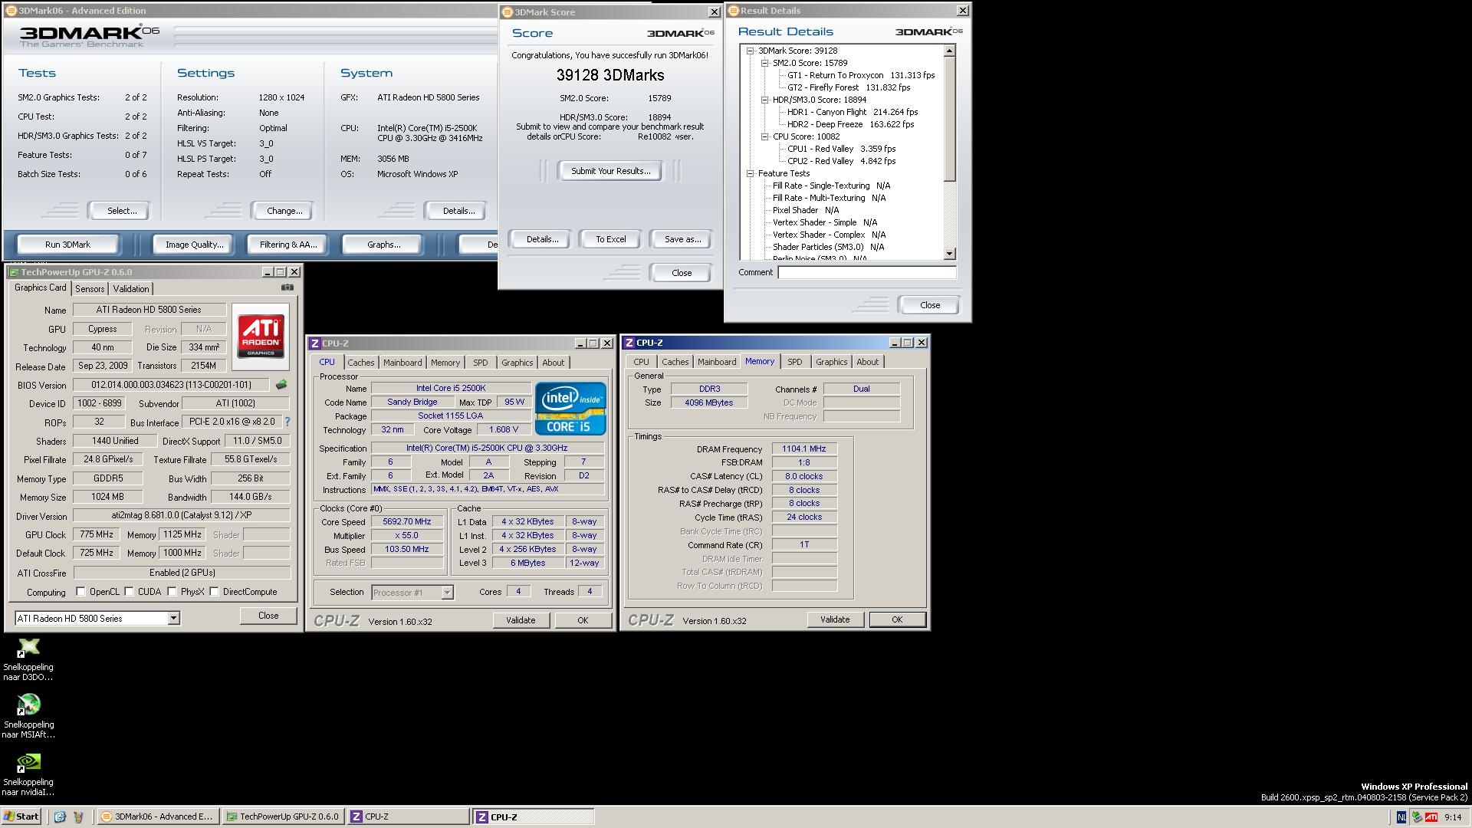This screenshot has width=1472, height=828.
Task: Open the SPD tab in the CPU-Z Memory window
Action: (794, 362)
